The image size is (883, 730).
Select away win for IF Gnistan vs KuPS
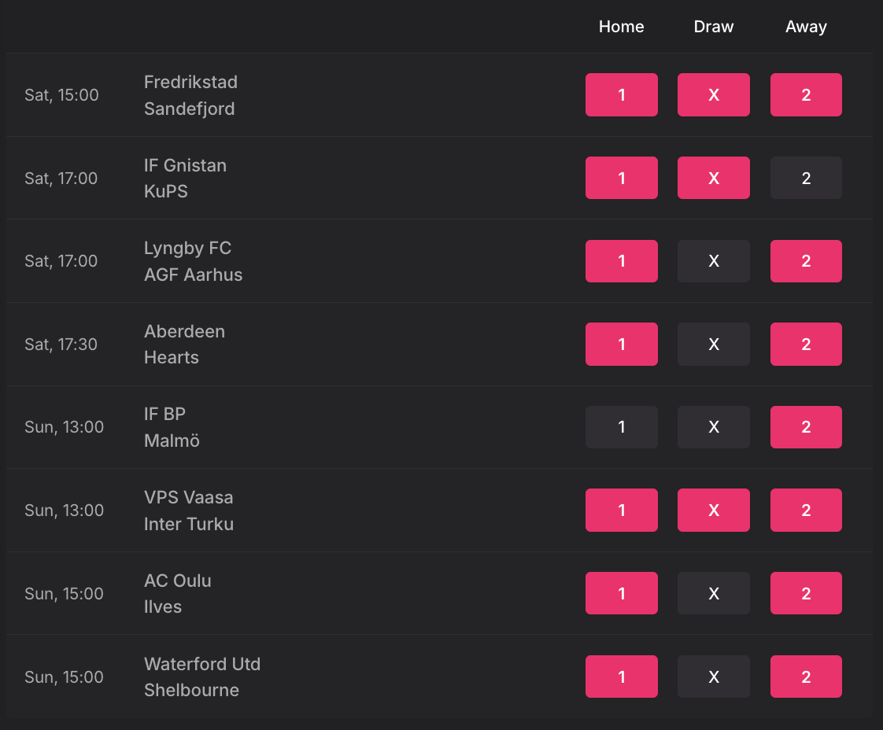point(806,178)
